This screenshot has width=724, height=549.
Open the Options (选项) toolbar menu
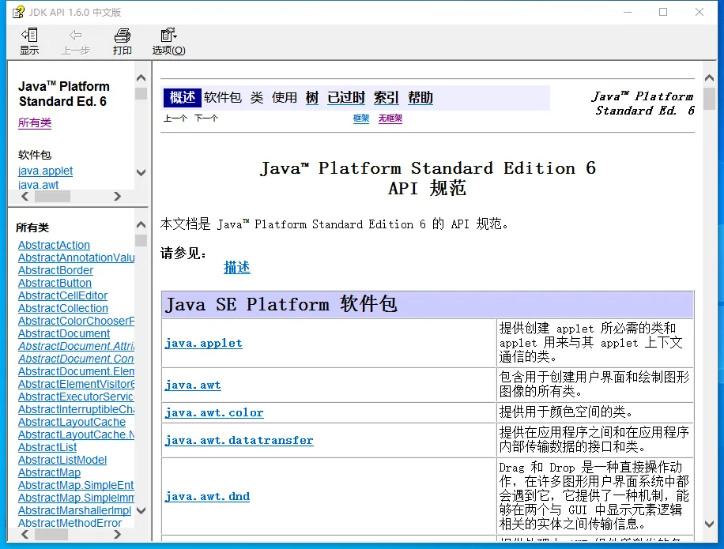(169, 41)
